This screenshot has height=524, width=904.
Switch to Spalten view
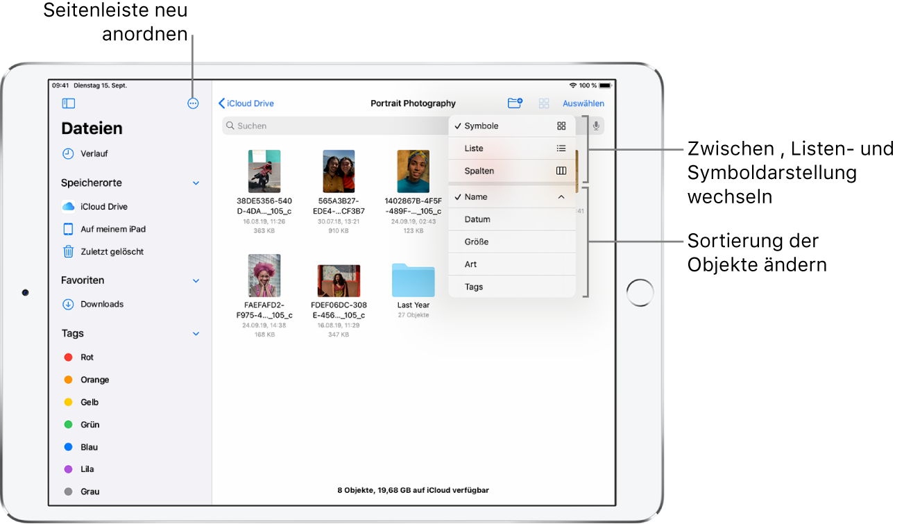tap(512, 171)
